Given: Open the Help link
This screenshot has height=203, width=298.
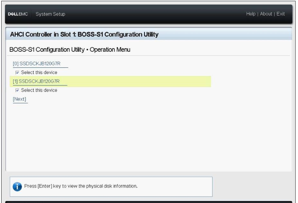Looking at the screenshot, I should coord(251,14).
